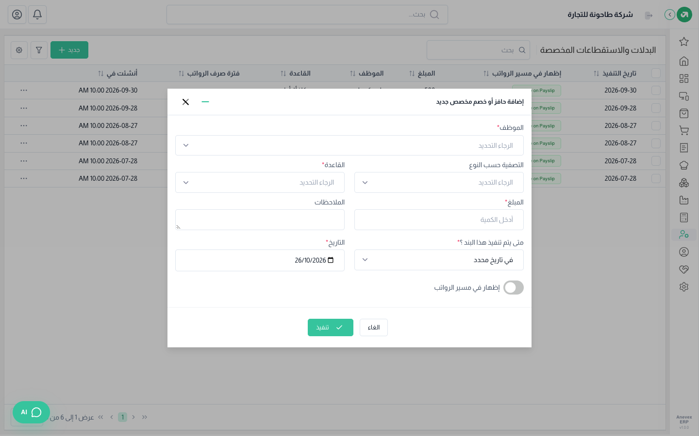Minimize the dialog using the green dash
Screen dimensions: 699x436
pyautogui.click(x=205, y=102)
